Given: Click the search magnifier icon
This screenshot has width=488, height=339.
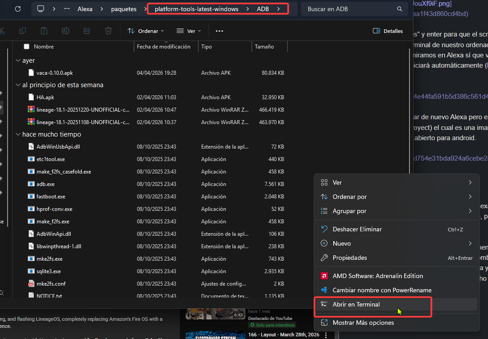Looking at the screenshot, I should point(399,9).
